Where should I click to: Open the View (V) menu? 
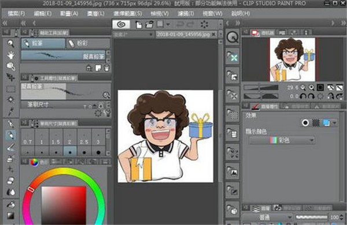point(160,13)
